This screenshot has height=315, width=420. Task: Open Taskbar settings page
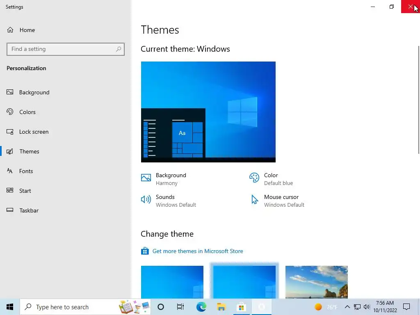[66, 210]
